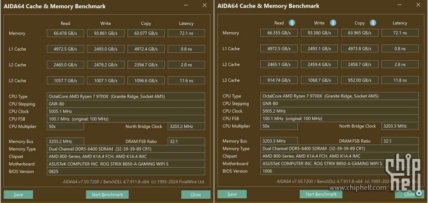Select CPU Type field in left window
This screenshot has width=428, height=203.
click(x=126, y=96)
